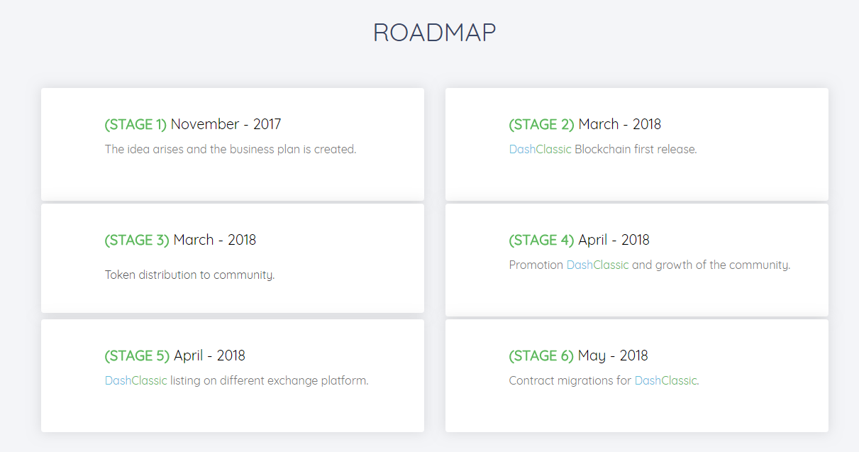Select the green (STAGE 5) label
Viewport: 859px width, 452px height.
pyautogui.click(x=137, y=355)
